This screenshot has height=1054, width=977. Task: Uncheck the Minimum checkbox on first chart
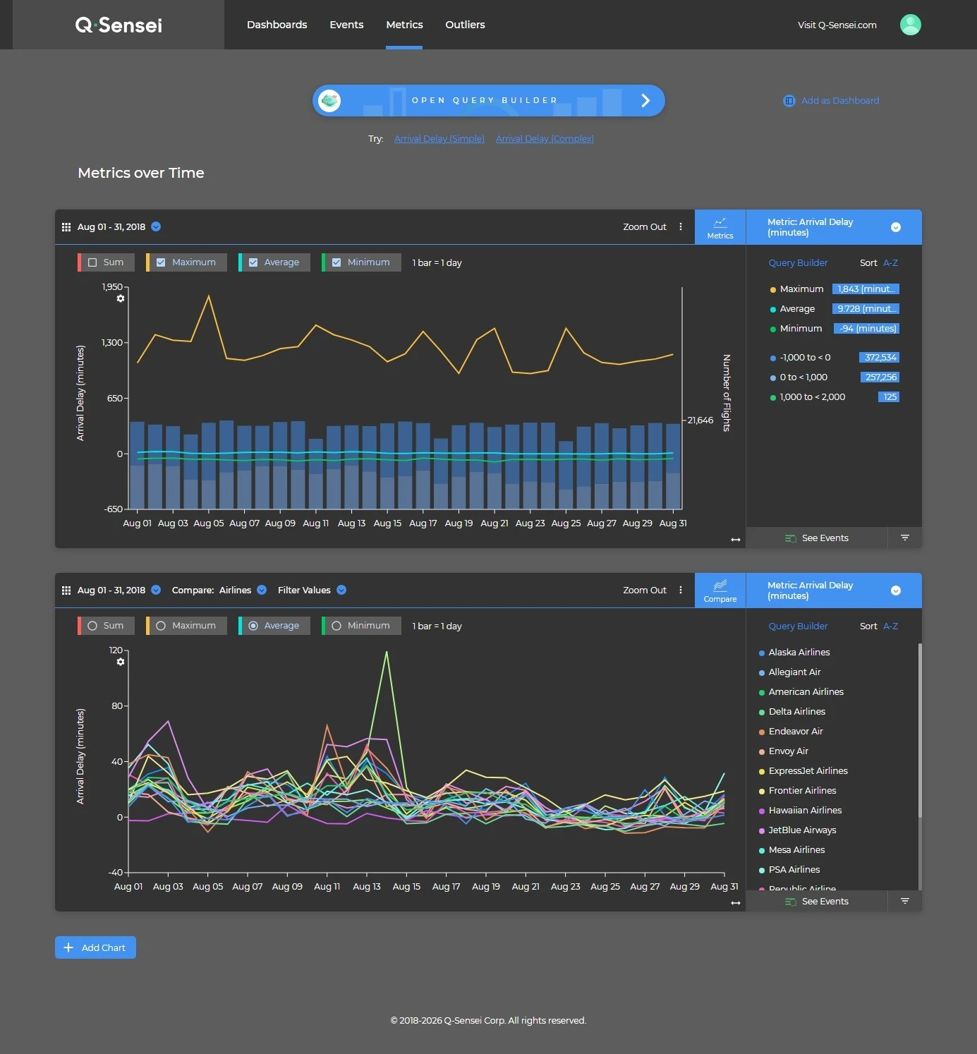point(336,262)
